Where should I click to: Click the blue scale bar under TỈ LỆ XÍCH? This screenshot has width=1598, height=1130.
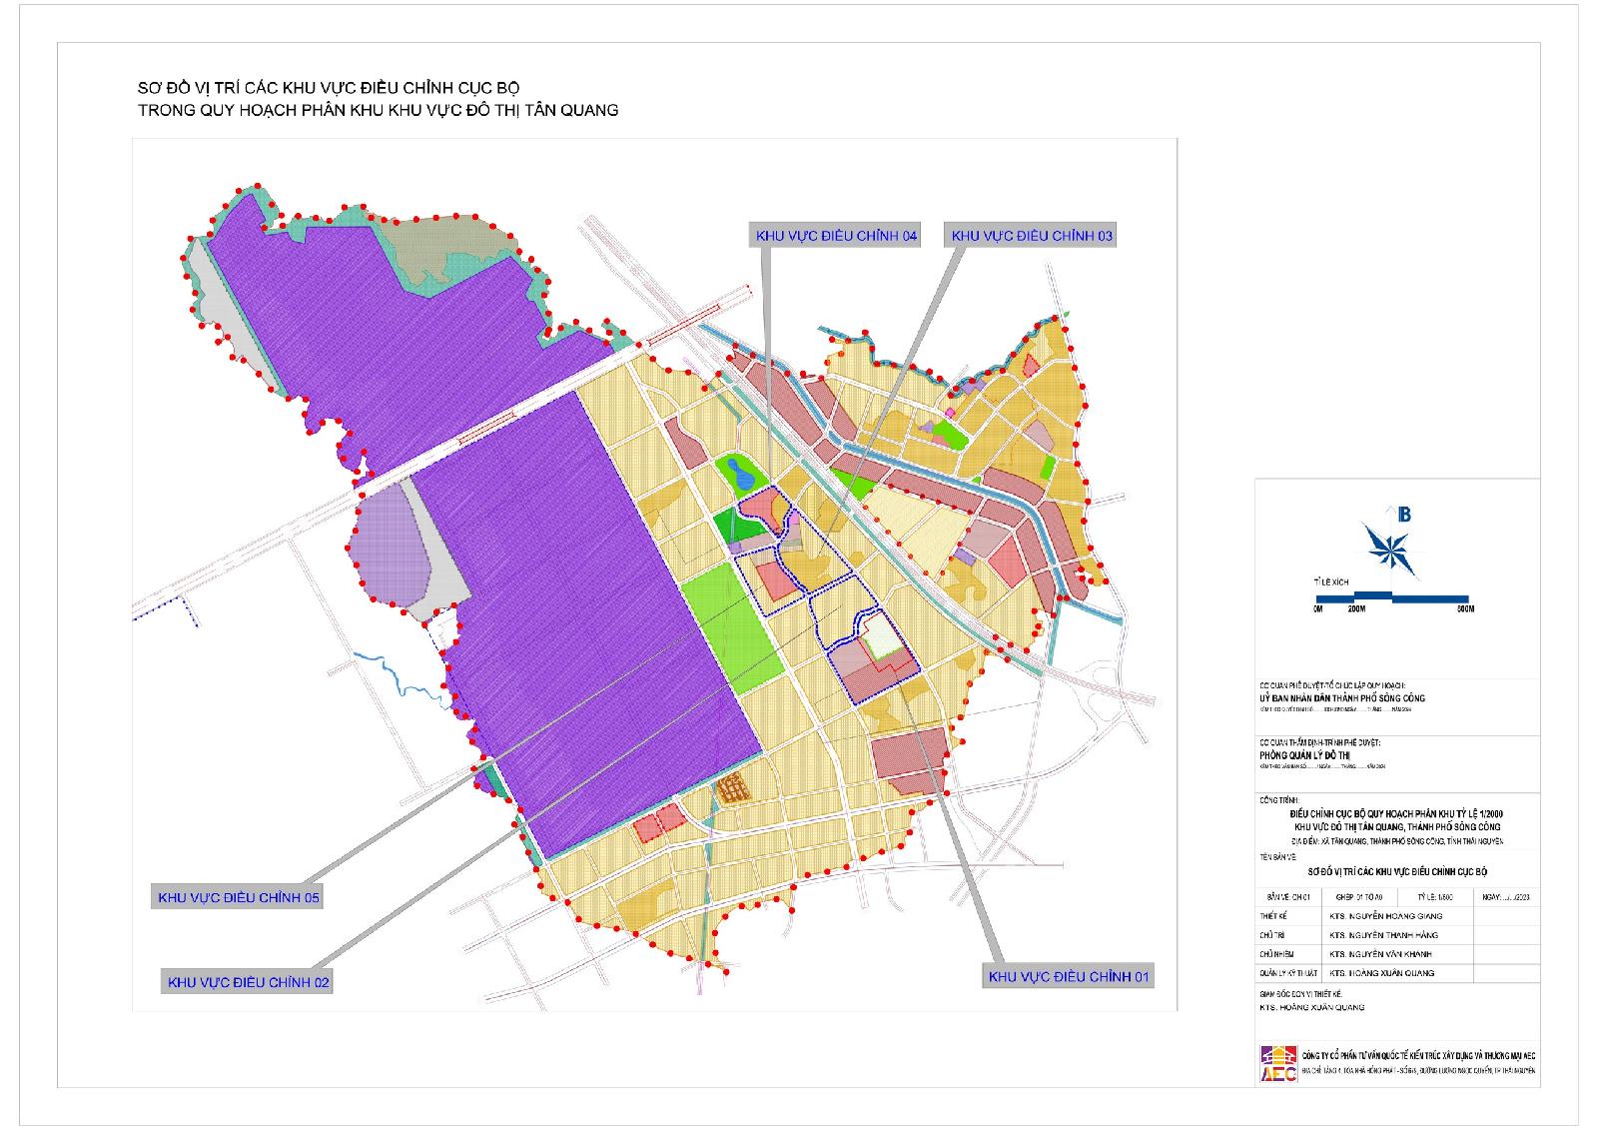coord(1394,597)
